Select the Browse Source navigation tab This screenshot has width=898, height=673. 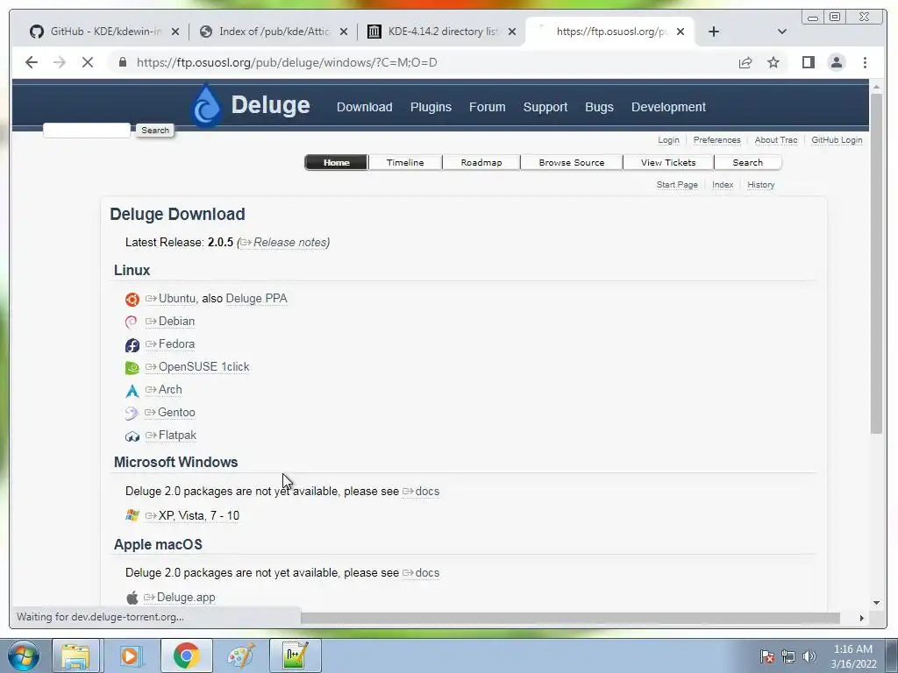click(572, 162)
